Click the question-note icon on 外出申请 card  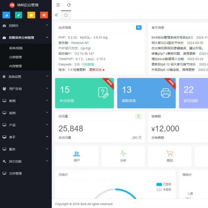tap(103, 93)
